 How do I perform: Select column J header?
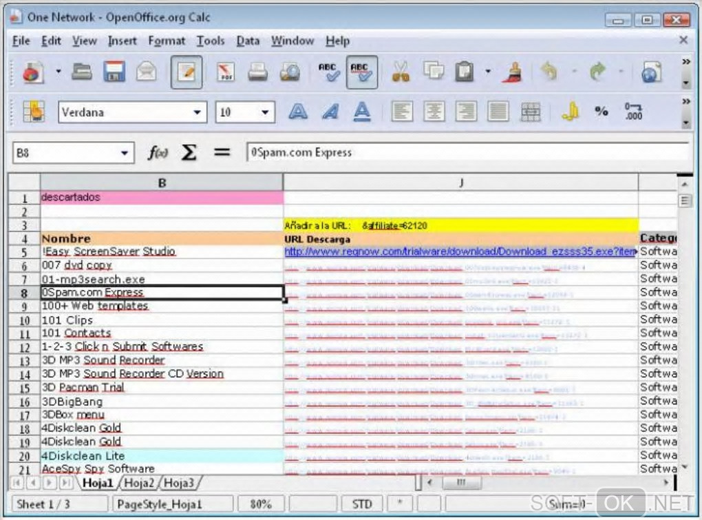click(x=460, y=183)
